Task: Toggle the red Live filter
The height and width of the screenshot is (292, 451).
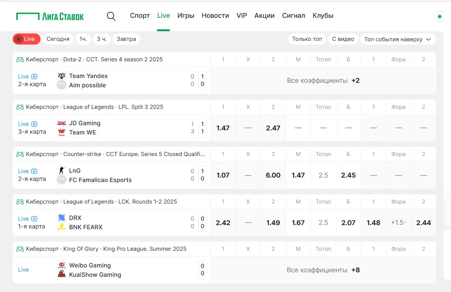Action: click(x=26, y=39)
